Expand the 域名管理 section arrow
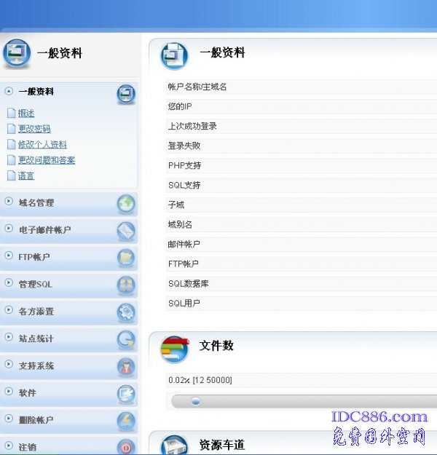 (x=9, y=202)
